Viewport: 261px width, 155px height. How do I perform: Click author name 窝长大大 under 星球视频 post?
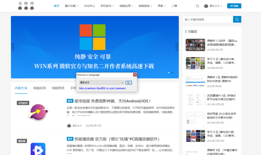(77, 126)
